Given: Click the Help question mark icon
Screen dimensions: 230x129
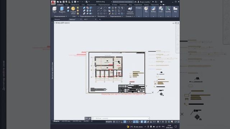Looking at the screenshot, I should point(161,2).
